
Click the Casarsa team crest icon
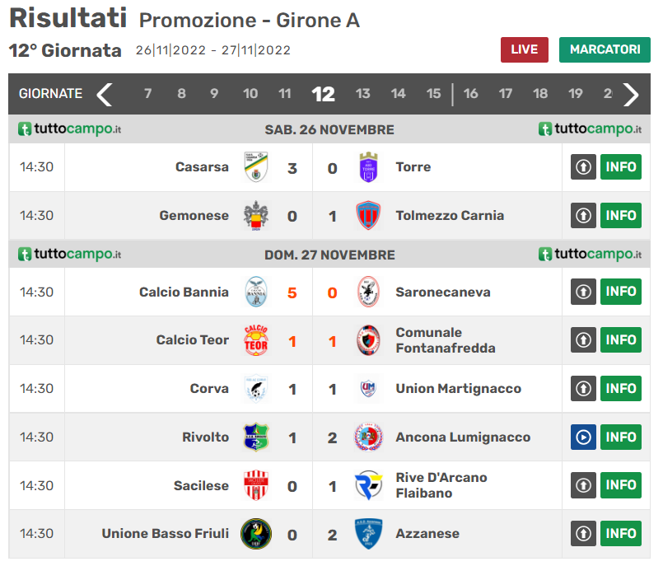pos(255,167)
